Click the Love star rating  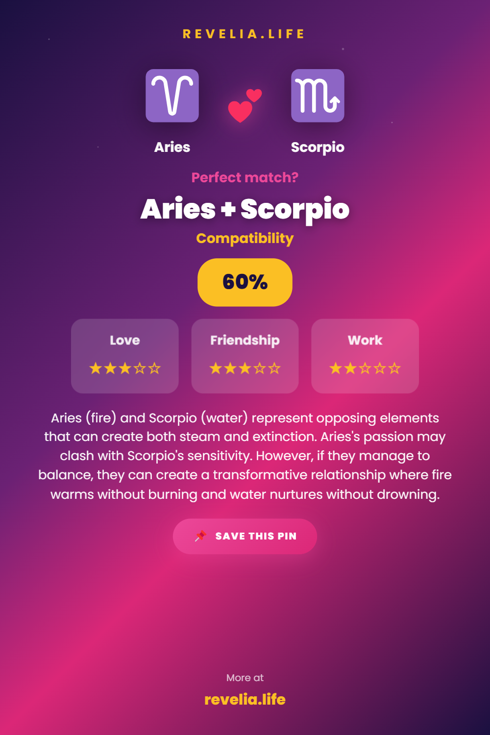125,368
